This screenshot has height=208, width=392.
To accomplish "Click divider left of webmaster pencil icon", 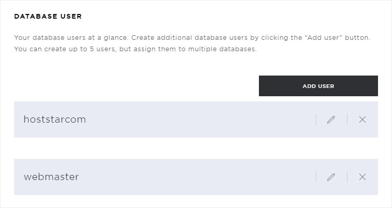I will [x=316, y=177].
